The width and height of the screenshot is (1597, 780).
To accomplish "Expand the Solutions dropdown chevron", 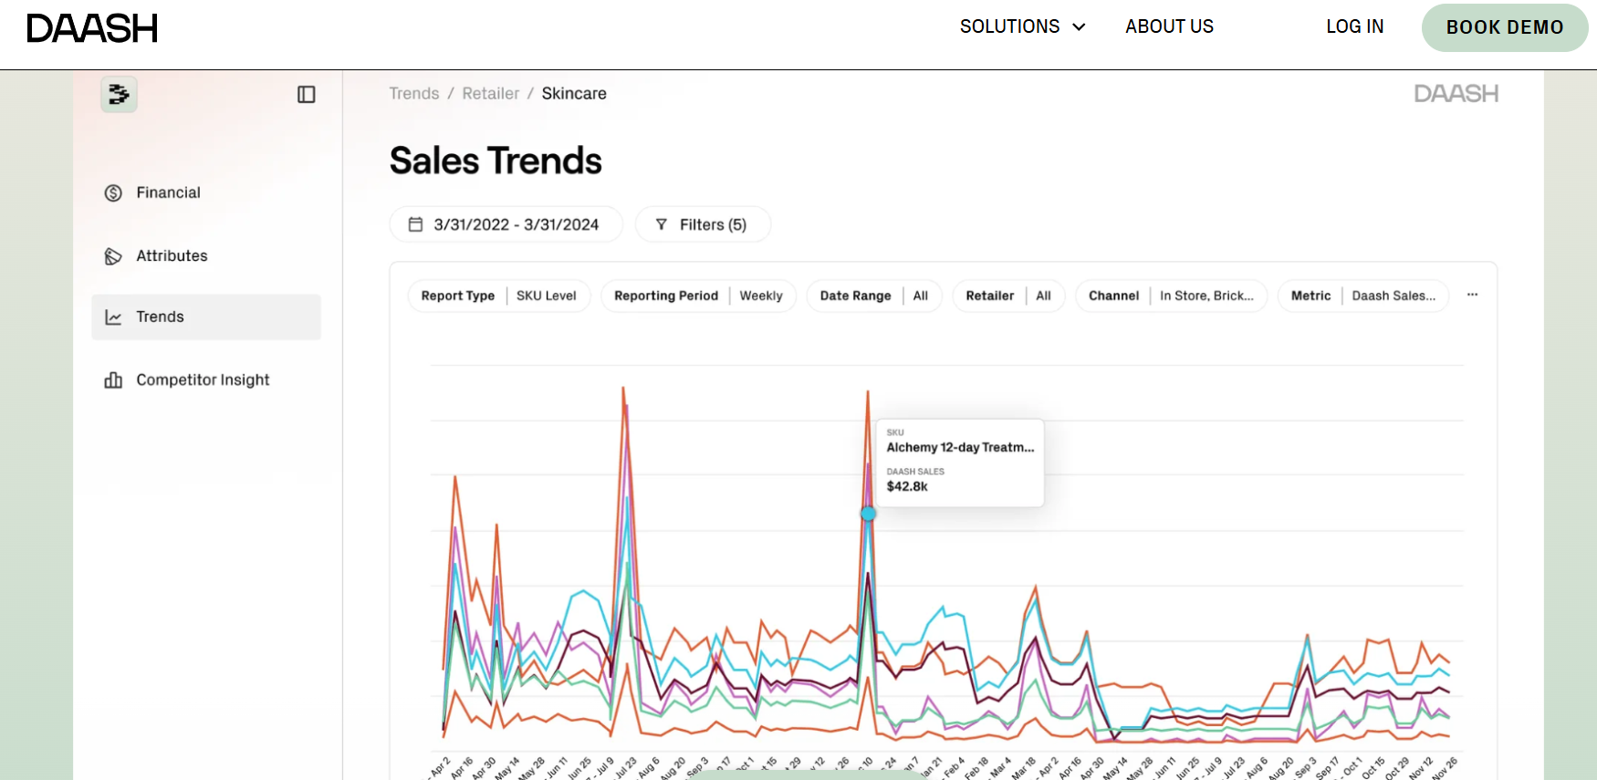I will click(1079, 27).
